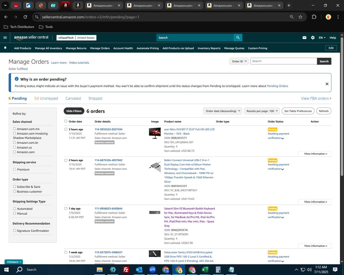This screenshot has width=344, height=275.
Task: Open order link 111-0956823-6450644
Action: pos(108,209)
